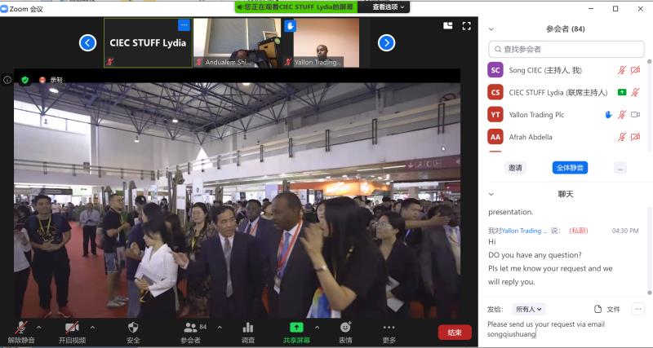
Task: Open chat recipient dropdown
Action: (x=528, y=310)
